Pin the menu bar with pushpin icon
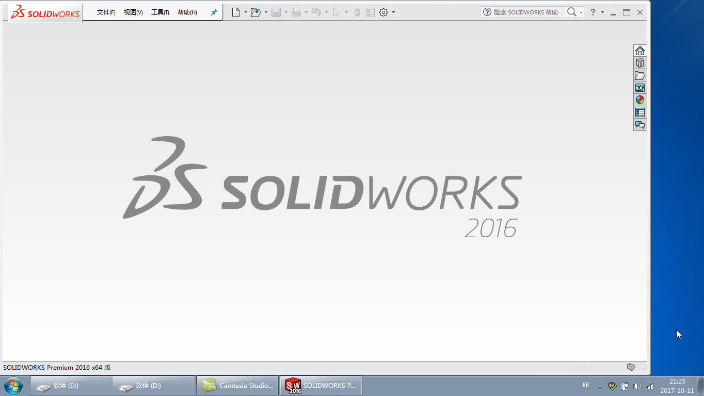This screenshot has width=704, height=396. click(x=214, y=12)
